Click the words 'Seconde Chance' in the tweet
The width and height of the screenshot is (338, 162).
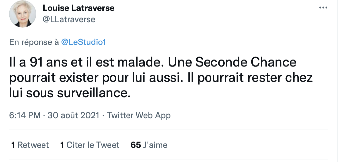point(245,62)
